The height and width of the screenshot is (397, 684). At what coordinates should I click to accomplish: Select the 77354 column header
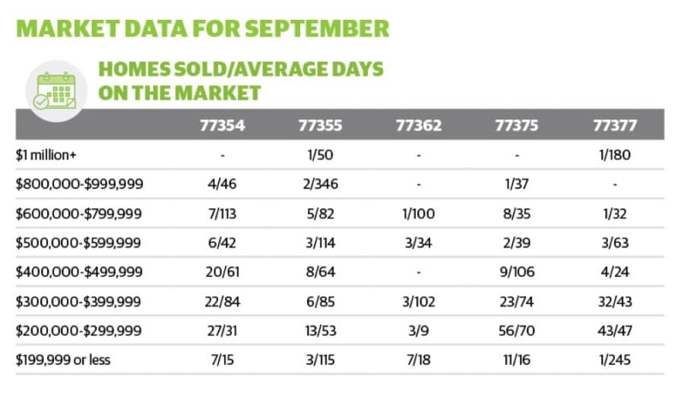click(x=223, y=125)
